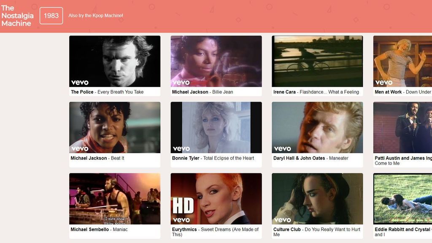Open the Michael Jackson Billie Jean video thumbnail
Image resolution: width=432 pixels, height=243 pixels.
pyautogui.click(x=216, y=61)
